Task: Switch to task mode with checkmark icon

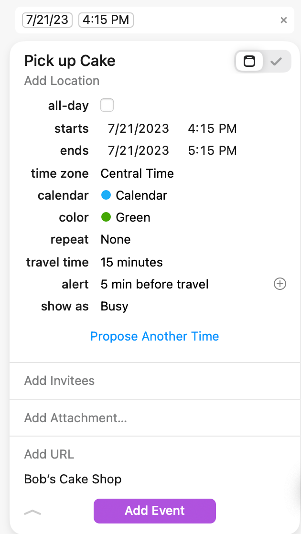Action: 276,62
